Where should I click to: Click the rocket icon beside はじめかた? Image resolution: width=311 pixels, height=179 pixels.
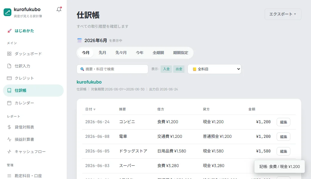tap(9, 31)
